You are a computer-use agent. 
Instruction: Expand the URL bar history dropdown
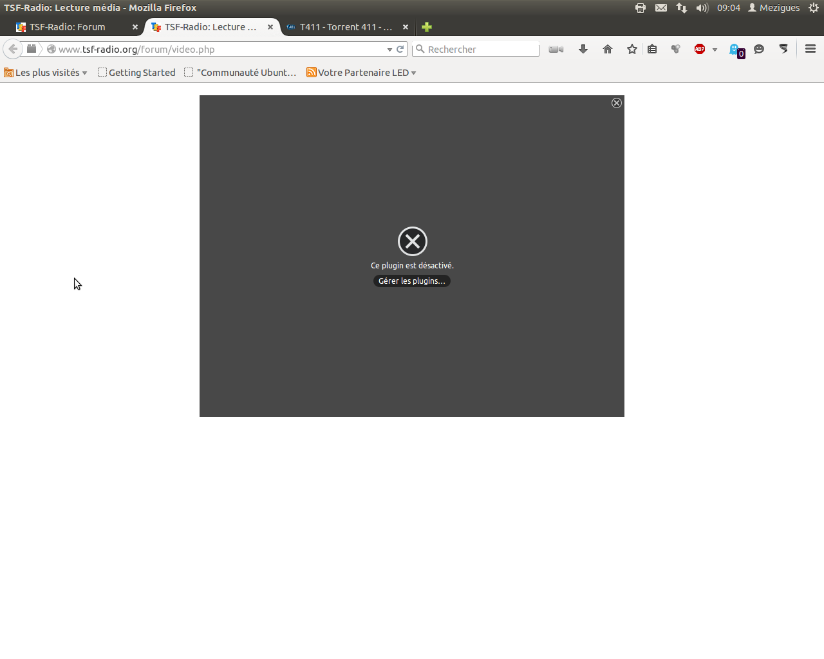[x=389, y=50]
